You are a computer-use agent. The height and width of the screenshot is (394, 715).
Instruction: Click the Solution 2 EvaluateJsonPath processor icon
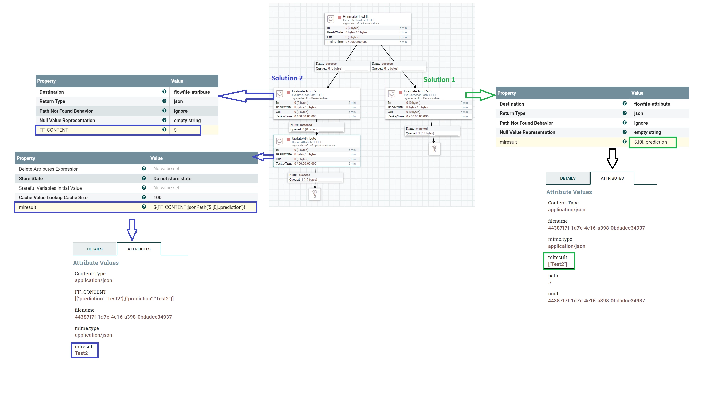pyautogui.click(x=280, y=94)
